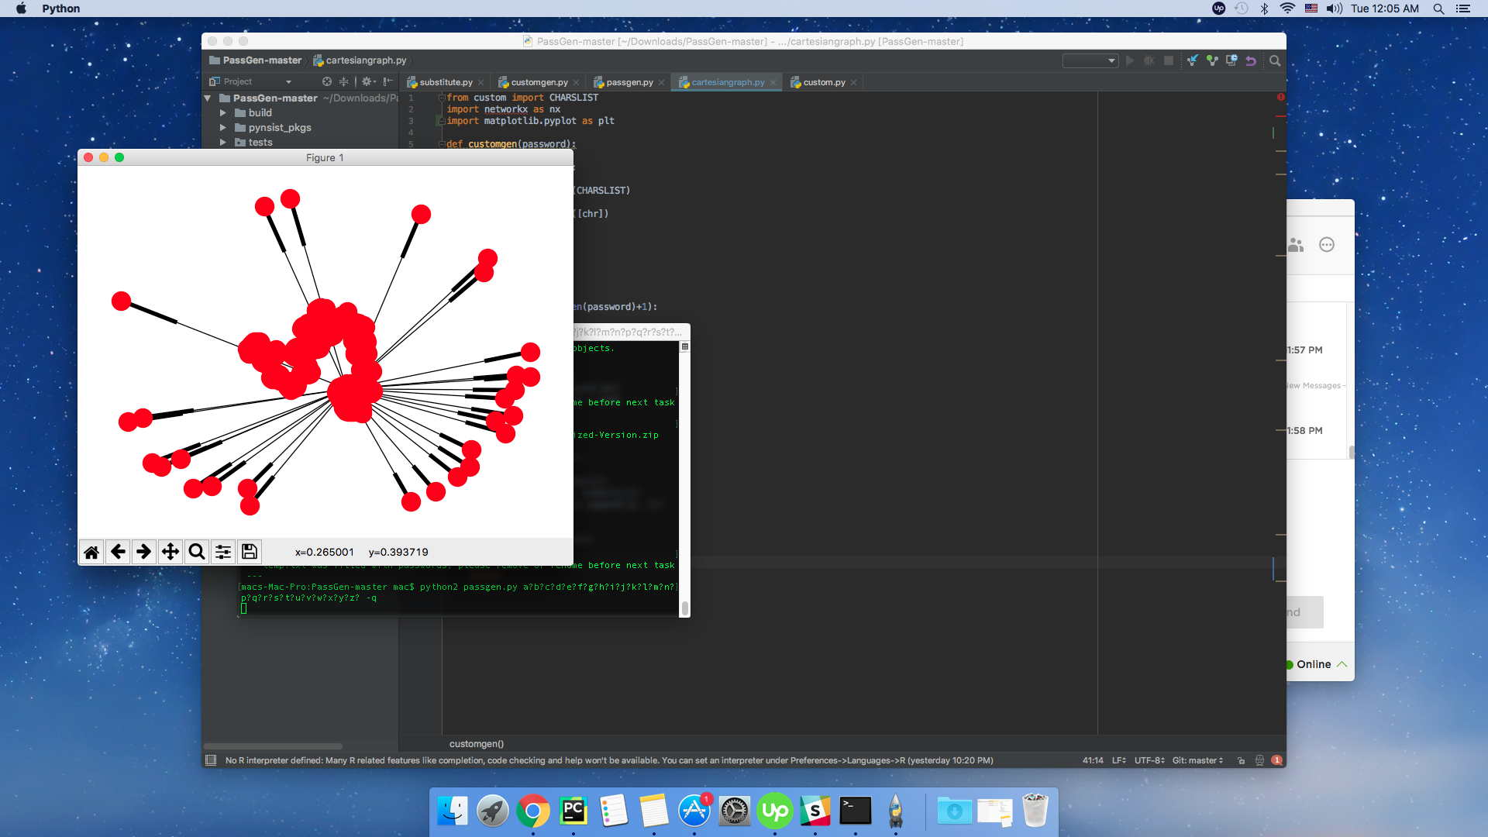This screenshot has height=837, width=1488.
Task: Open the custom.py tab
Action: [823, 81]
